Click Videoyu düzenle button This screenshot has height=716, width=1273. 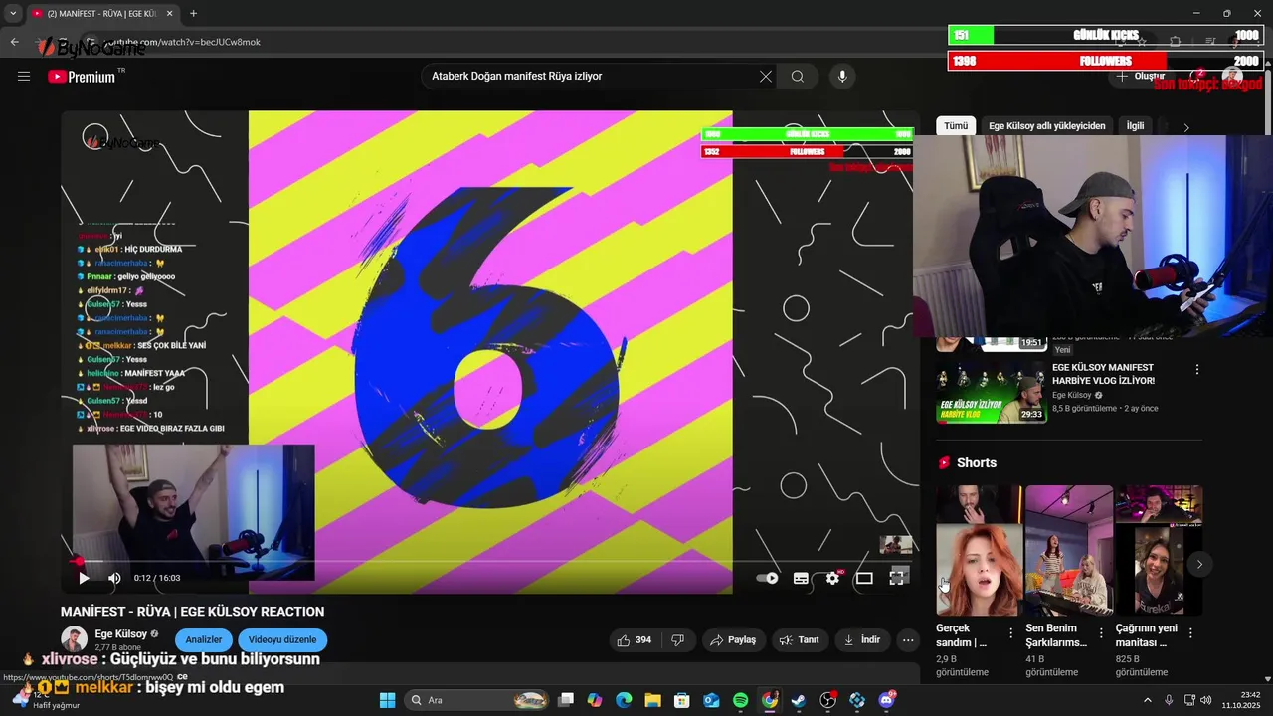pyautogui.click(x=282, y=640)
